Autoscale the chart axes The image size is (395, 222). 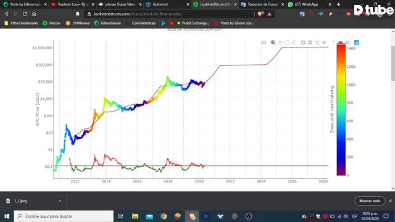click(x=317, y=43)
